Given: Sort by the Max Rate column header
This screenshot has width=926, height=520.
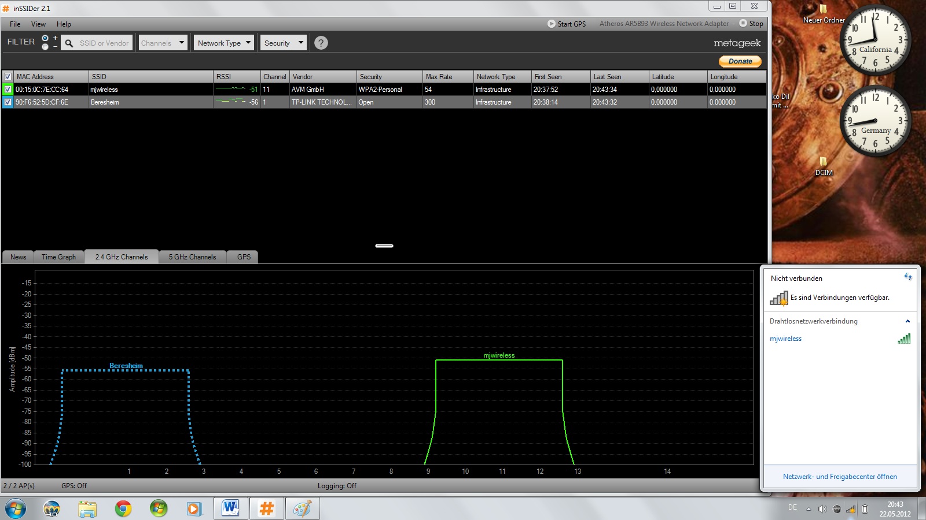Looking at the screenshot, I should coord(448,77).
